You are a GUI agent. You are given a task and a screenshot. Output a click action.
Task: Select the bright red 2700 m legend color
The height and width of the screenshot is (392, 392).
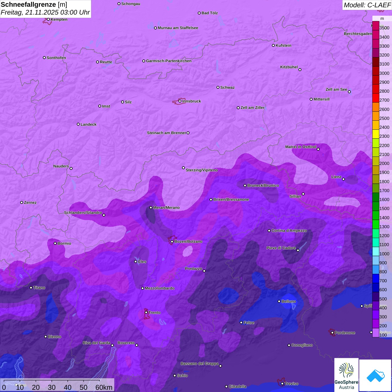tap(375, 98)
